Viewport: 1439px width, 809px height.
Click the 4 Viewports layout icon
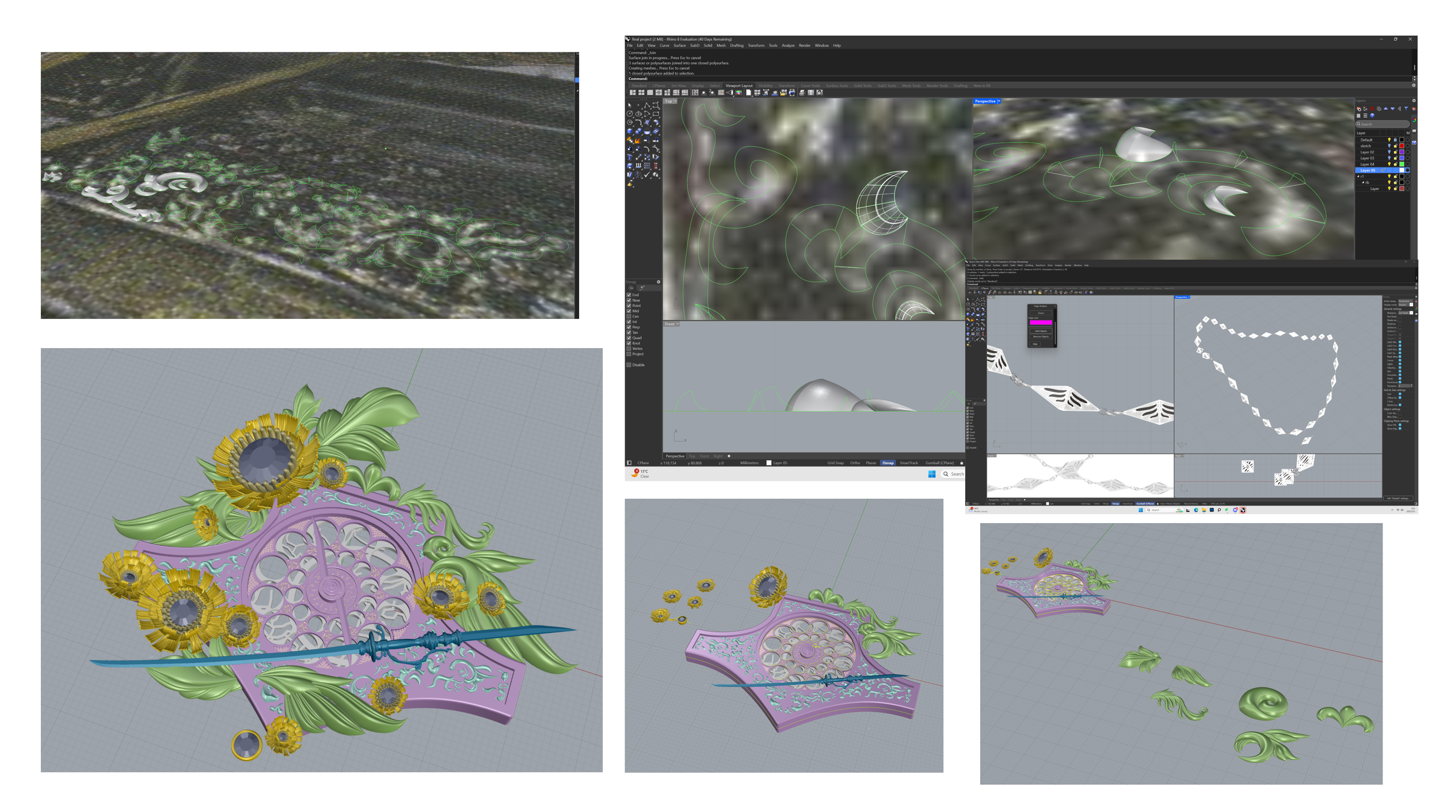point(641,93)
